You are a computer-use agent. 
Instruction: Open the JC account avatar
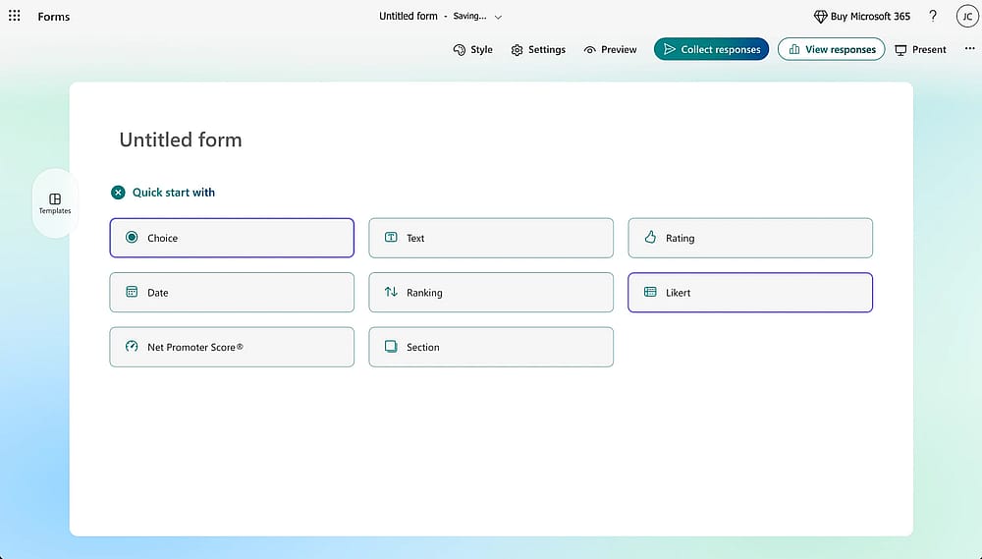pos(967,17)
